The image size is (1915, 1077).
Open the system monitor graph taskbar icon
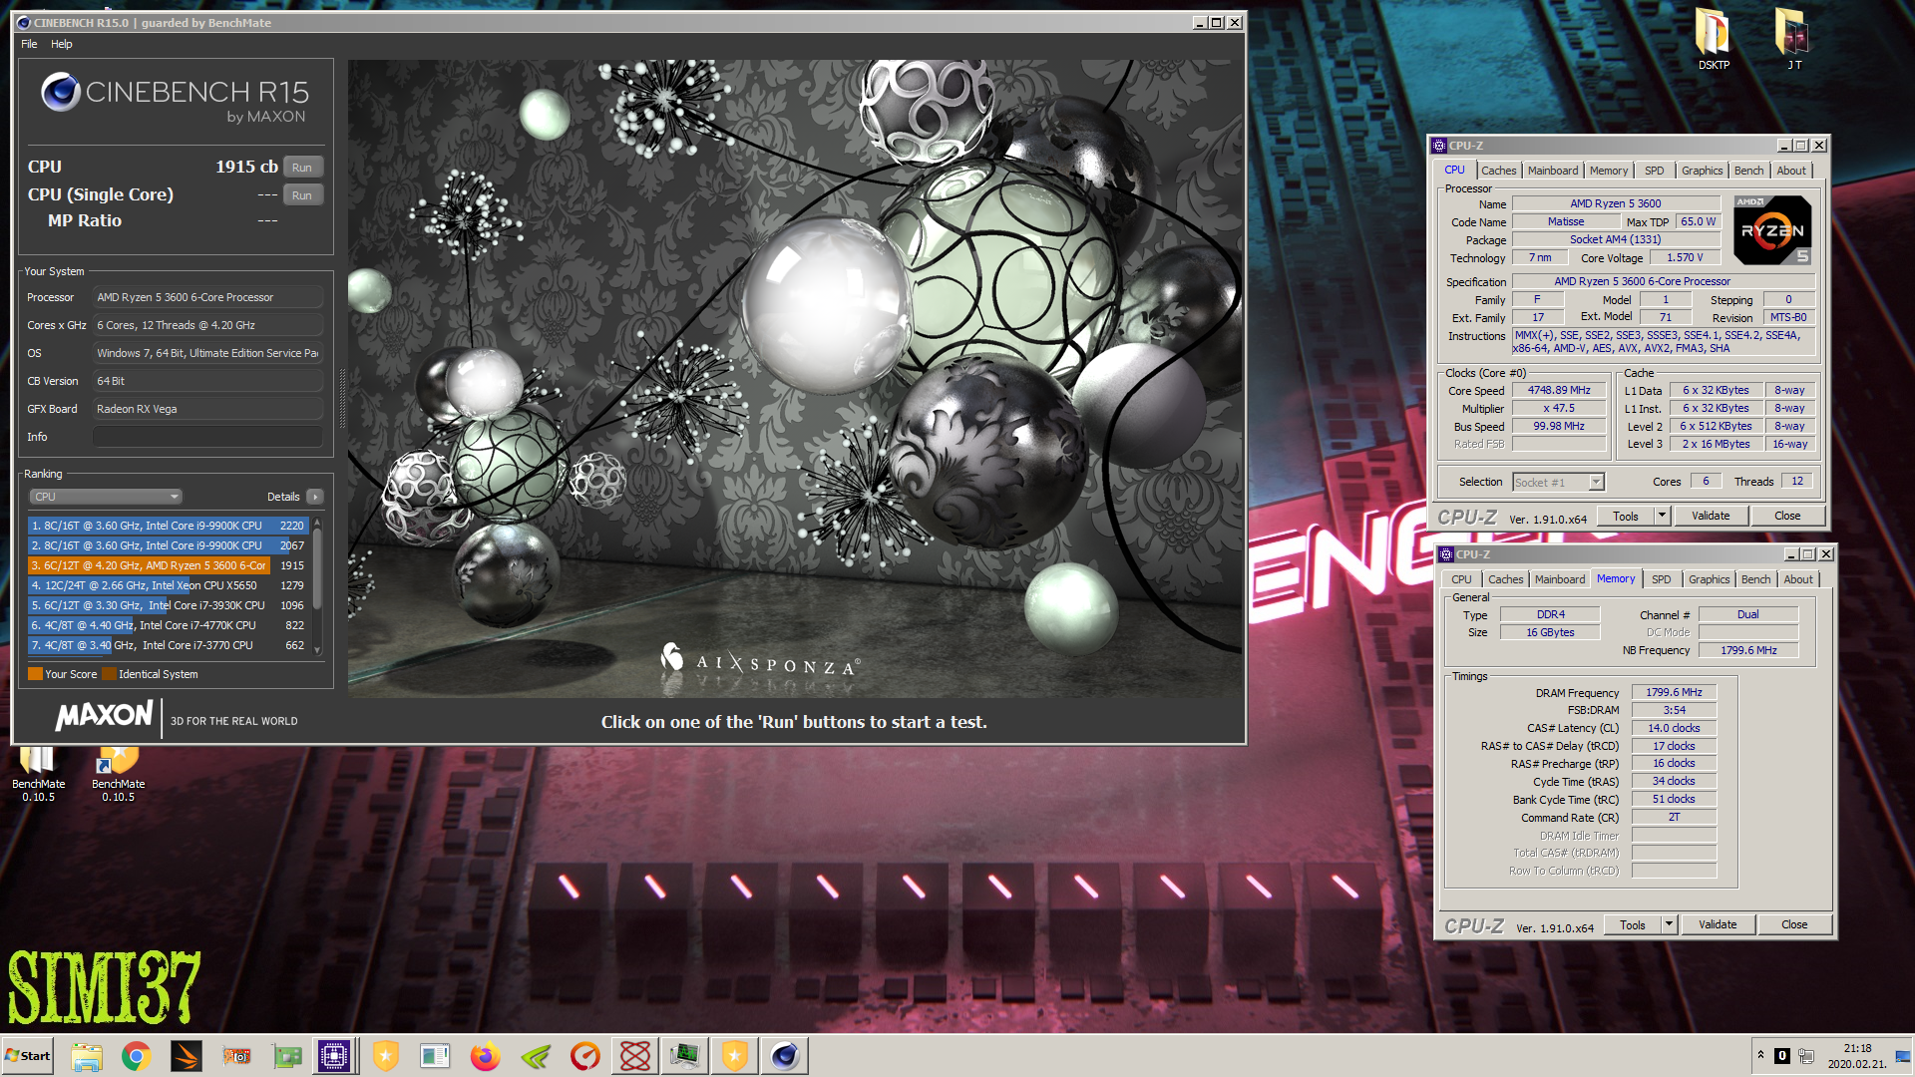tap(685, 1056)
